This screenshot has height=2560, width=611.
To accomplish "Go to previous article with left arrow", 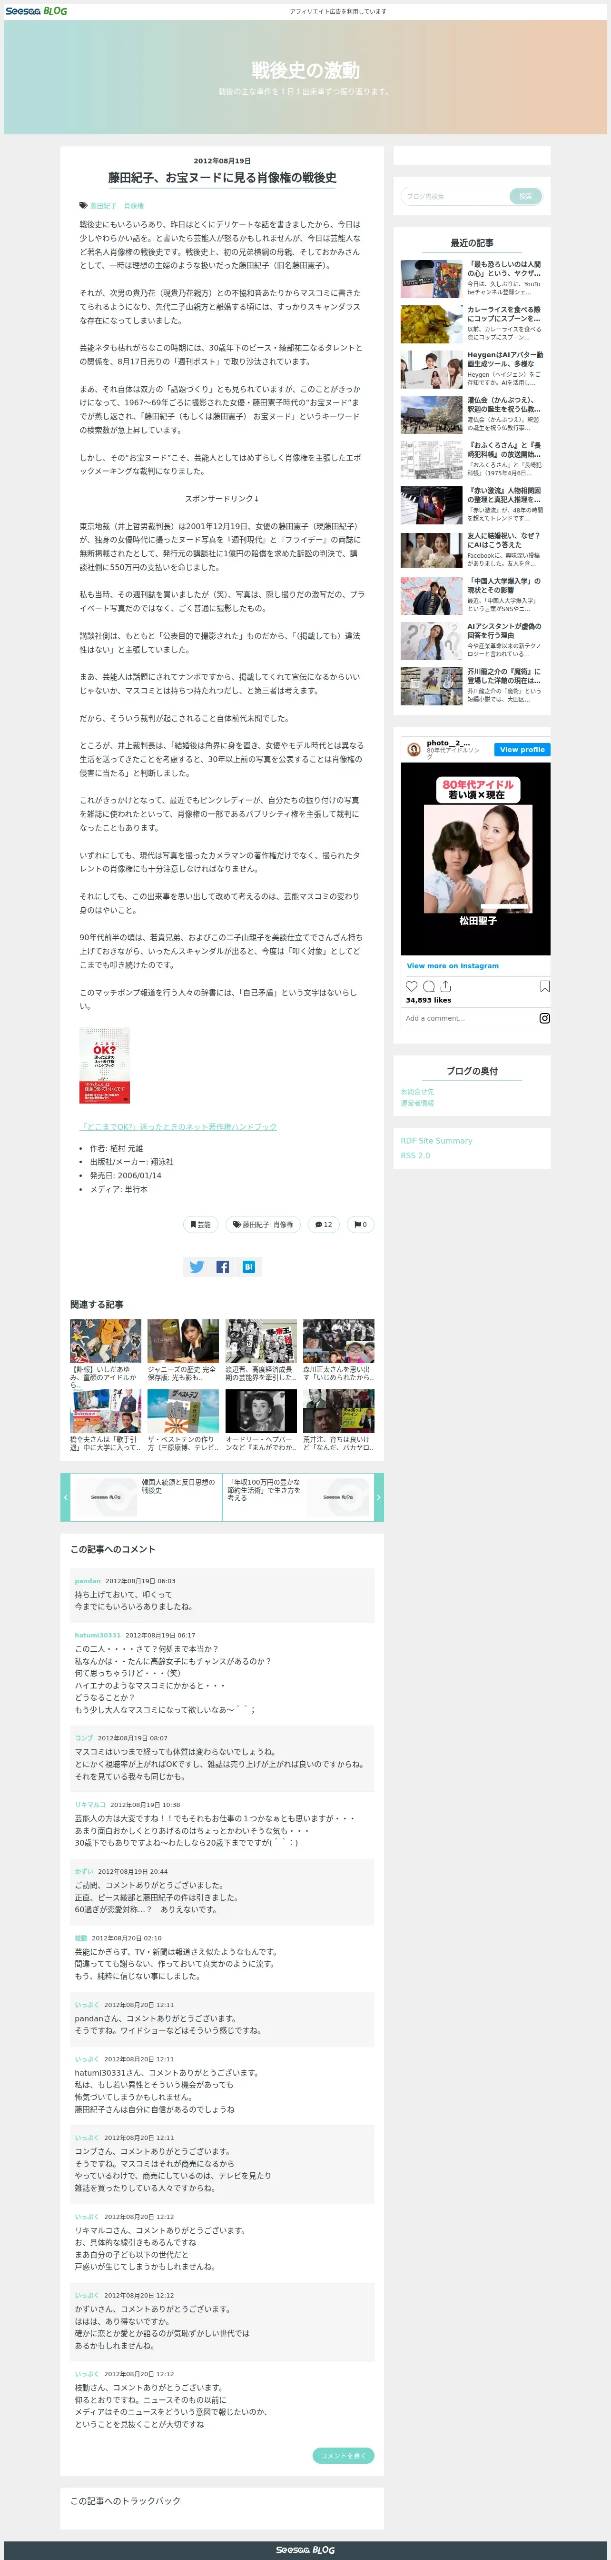I will [66, 1496].
